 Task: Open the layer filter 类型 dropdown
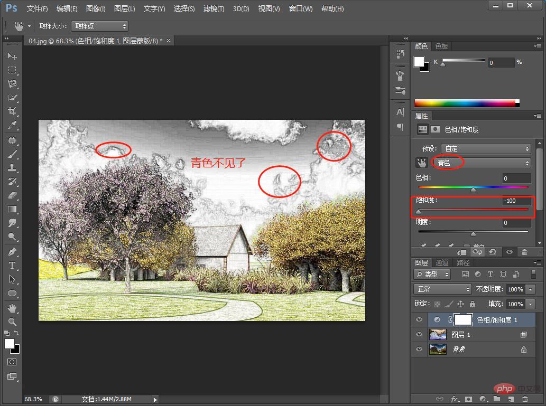(432, 274)
